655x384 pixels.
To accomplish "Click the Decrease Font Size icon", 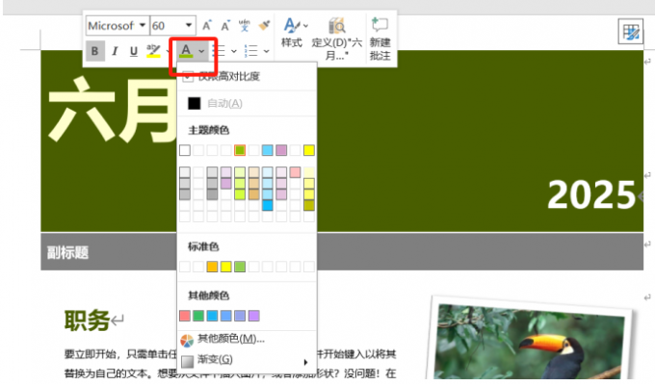I will click(x=225, y=25).
